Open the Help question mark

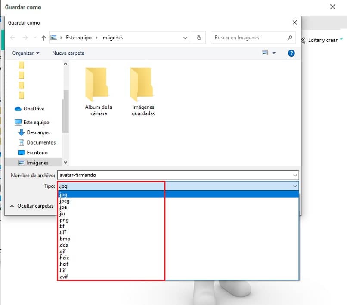pos(291,53)
